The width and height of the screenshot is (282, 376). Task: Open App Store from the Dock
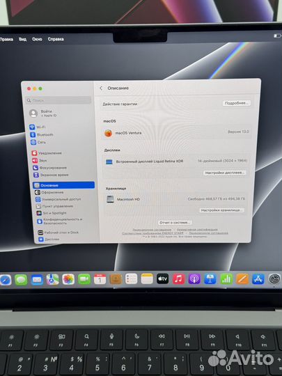[258, 279]
